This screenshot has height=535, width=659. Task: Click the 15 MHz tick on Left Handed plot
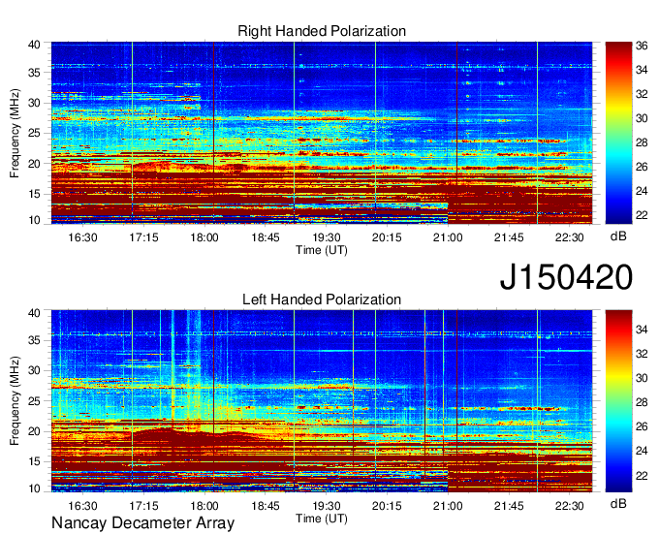tap(35, 462)
